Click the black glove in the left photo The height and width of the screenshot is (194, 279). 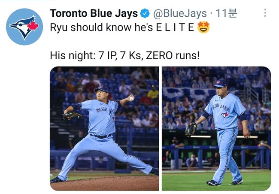tap(72, 115)
